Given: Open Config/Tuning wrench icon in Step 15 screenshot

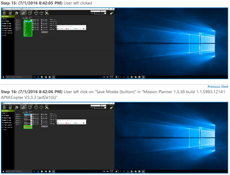Looking at the screenshot, I should [x=23, y=13].
